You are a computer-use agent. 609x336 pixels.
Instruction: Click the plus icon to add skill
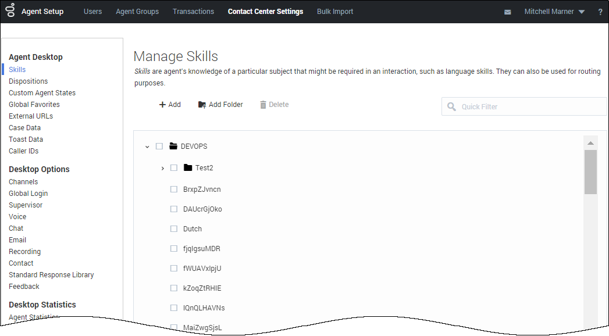coord(162,105)
